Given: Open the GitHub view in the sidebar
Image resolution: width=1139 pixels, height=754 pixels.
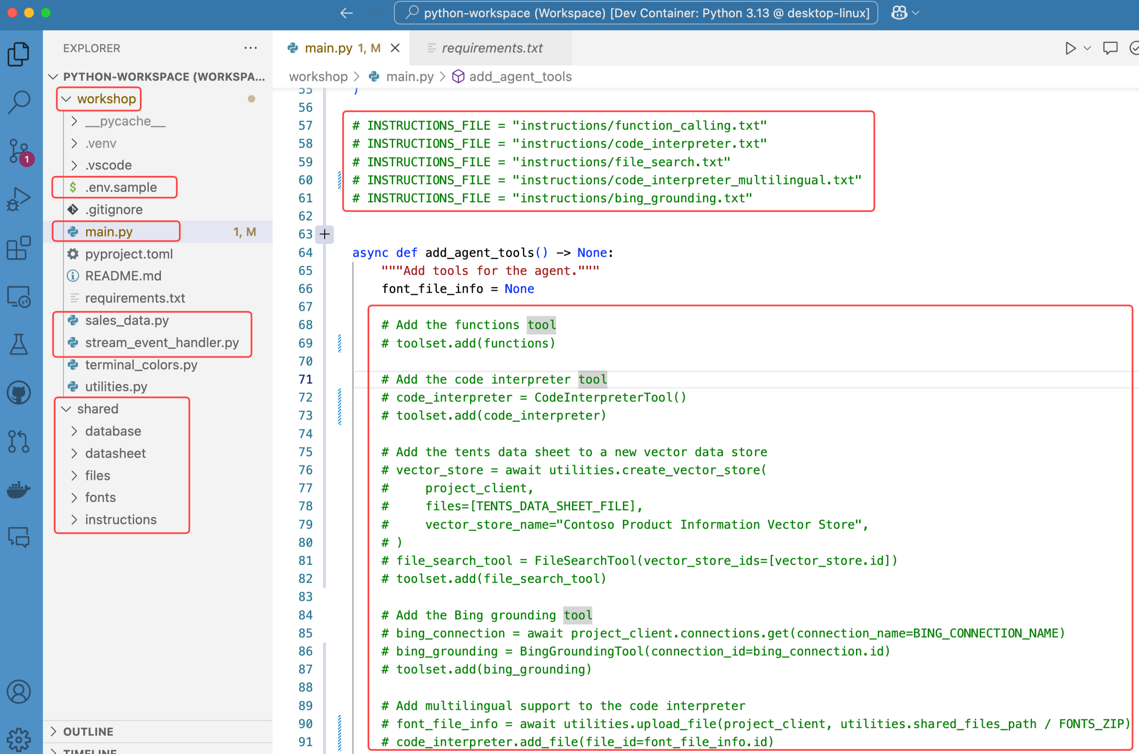Looking at the screenshot, I should (x=19, y=392).
